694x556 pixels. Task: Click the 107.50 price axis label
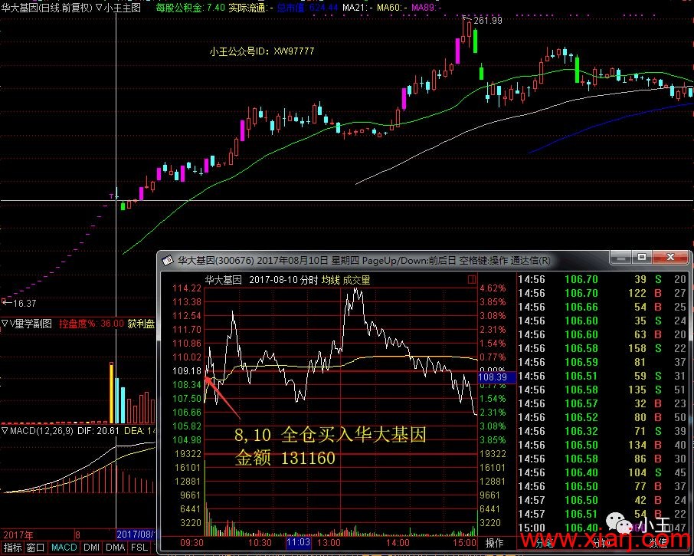(x=187, y=398)
